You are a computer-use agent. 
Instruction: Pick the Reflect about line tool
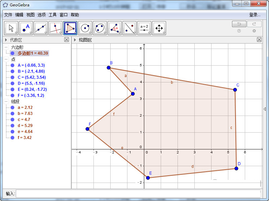point(129,28)
